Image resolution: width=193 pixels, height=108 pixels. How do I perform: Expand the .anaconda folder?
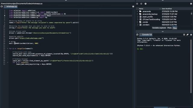pyautogui.click(x=138, y=11)
